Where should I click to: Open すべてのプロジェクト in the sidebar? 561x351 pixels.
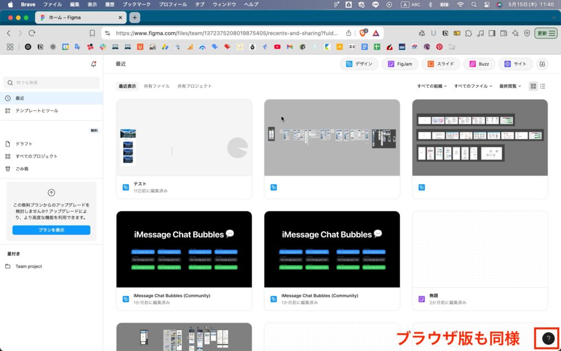pos(51,156)
